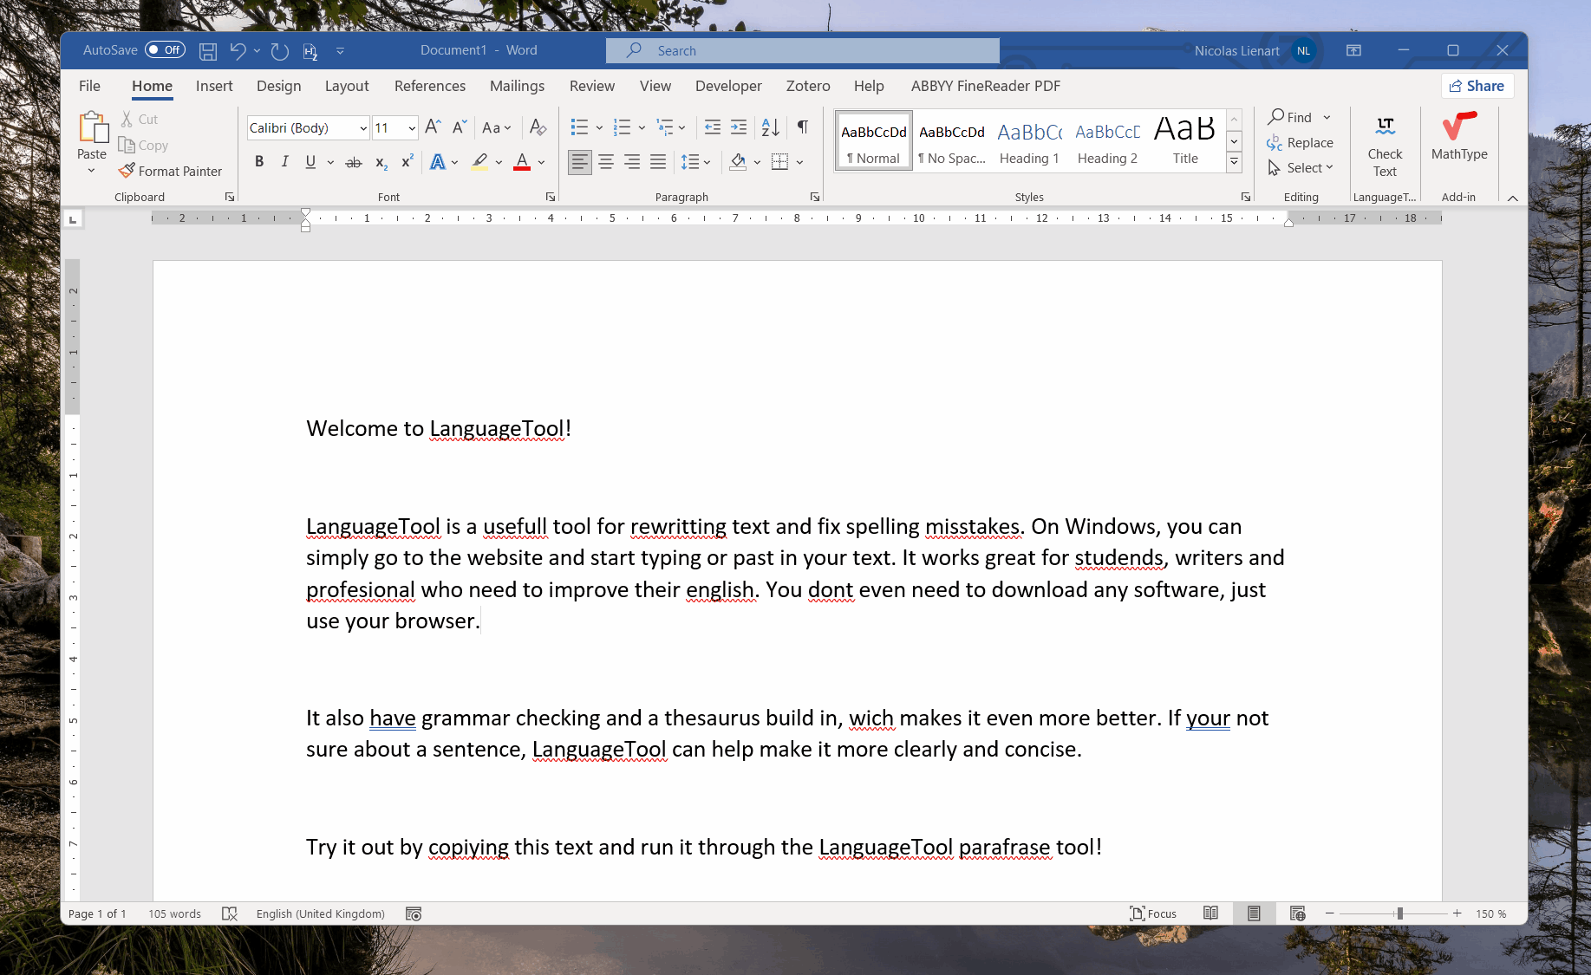Image resolution: width=1591 pixels, height=975 pixels.
Task: Click Format Painter
Action: (x=171, y=171)
